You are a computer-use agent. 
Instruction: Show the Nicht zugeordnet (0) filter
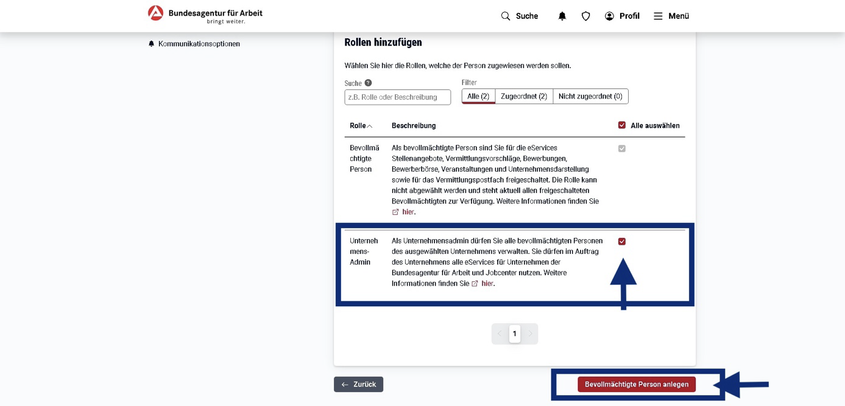point(590,96)
